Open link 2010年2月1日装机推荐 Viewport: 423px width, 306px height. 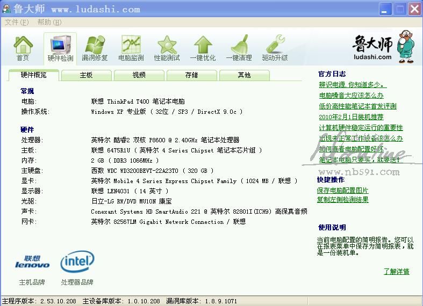click(x=351, y=117)
